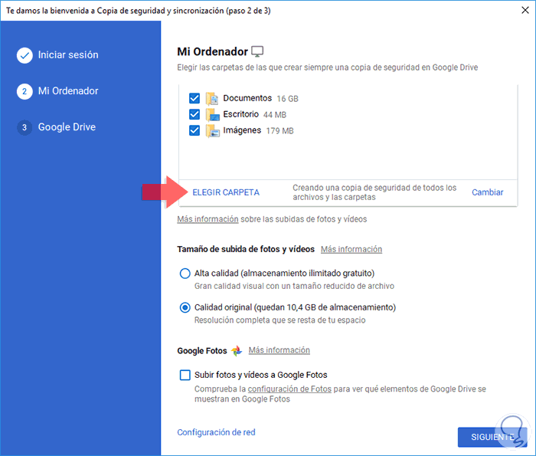Open Más información next to Tamaño de subida
The width and height of the screenshot is (536, 456).
tap(351, 249)
